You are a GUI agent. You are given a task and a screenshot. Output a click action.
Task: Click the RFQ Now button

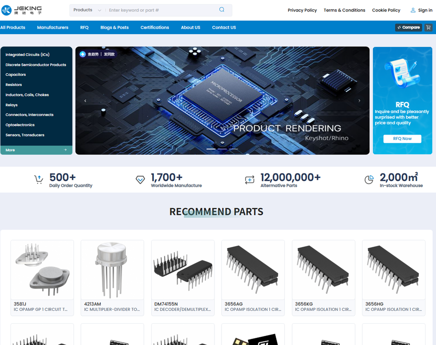pyautogui.click(x=402, y=139)
